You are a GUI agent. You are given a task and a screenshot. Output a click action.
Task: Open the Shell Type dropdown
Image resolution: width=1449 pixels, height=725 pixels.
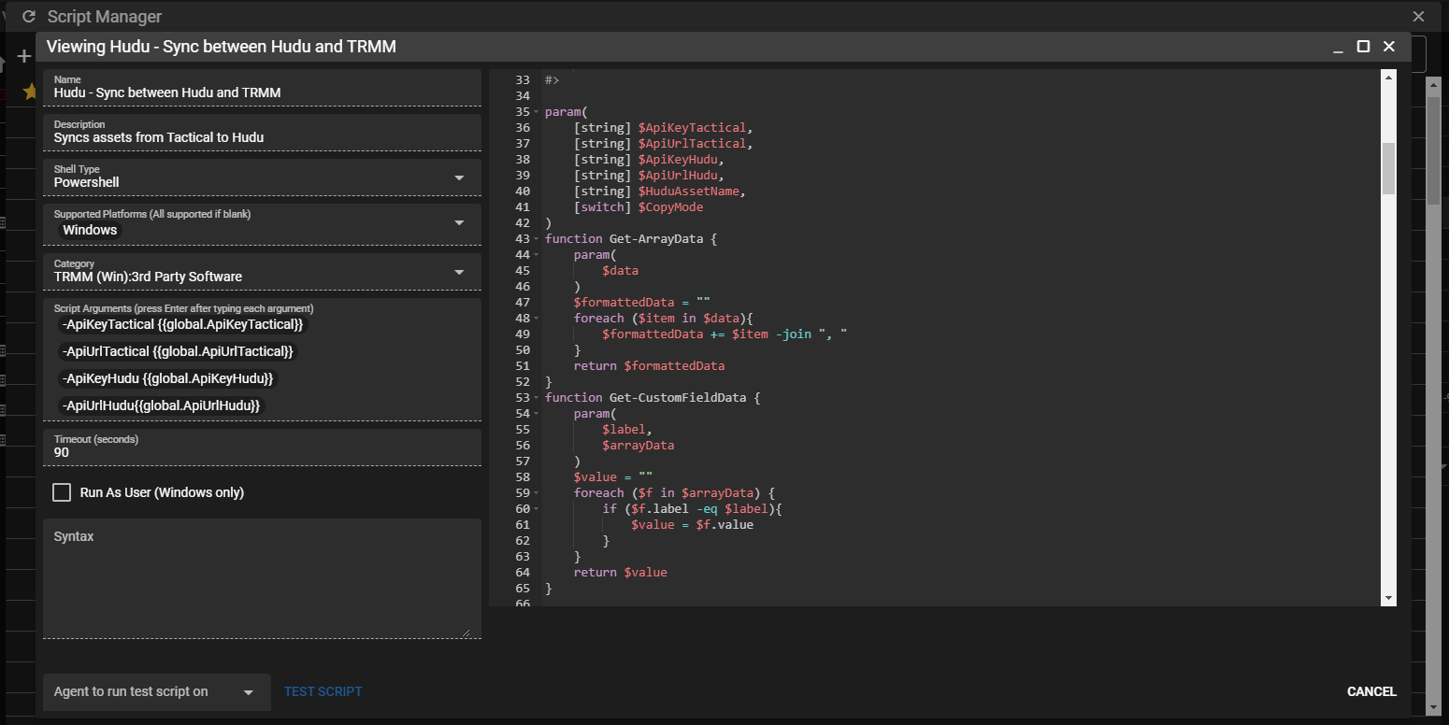(459, 178)
